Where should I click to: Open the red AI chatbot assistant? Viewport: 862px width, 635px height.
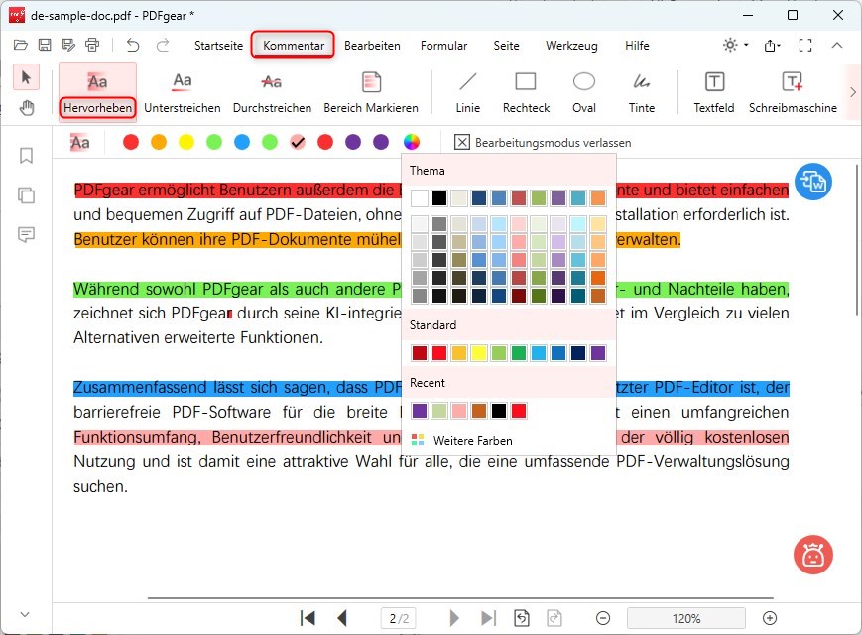click(x=813, y=555)
